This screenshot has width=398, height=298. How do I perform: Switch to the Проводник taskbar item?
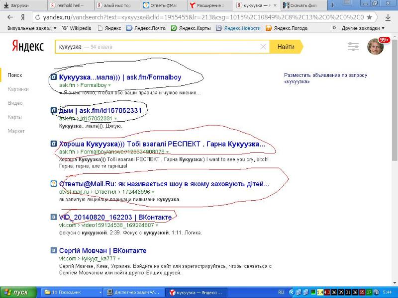72,293
